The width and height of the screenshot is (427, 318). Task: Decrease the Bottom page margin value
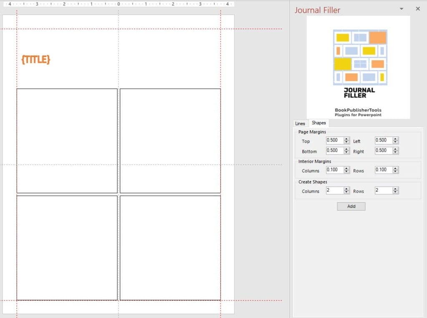tap(347, 153)
